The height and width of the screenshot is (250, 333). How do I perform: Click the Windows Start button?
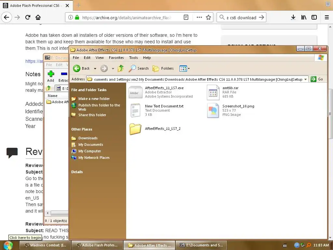[8, 245]
